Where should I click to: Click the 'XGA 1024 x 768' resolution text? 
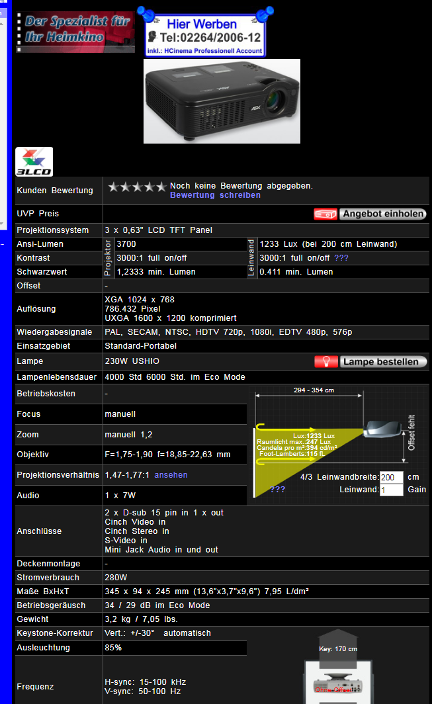pos(140,300)
